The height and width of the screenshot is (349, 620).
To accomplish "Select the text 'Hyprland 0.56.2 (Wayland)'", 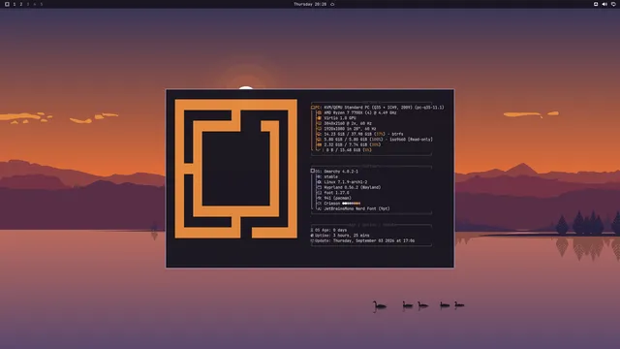I will 353,187.
